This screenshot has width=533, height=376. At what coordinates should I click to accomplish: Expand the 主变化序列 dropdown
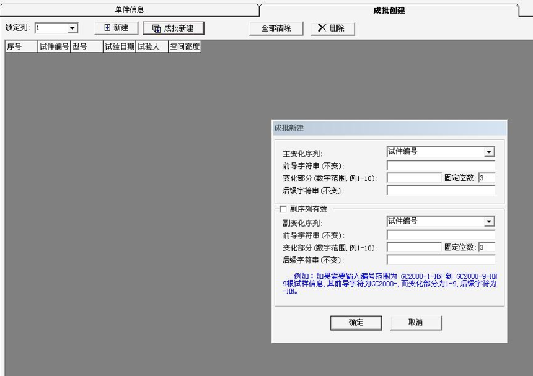[x=489, y=151]
